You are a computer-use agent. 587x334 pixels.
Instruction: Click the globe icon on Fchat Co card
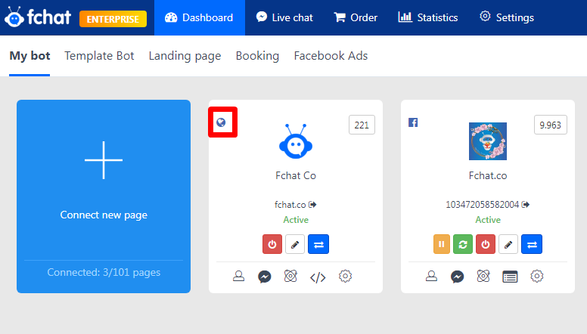[x=221, y=122]
